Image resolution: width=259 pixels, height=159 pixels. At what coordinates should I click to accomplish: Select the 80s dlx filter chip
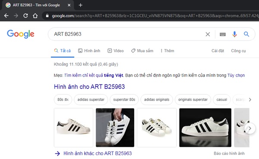(x=63, y=100)
